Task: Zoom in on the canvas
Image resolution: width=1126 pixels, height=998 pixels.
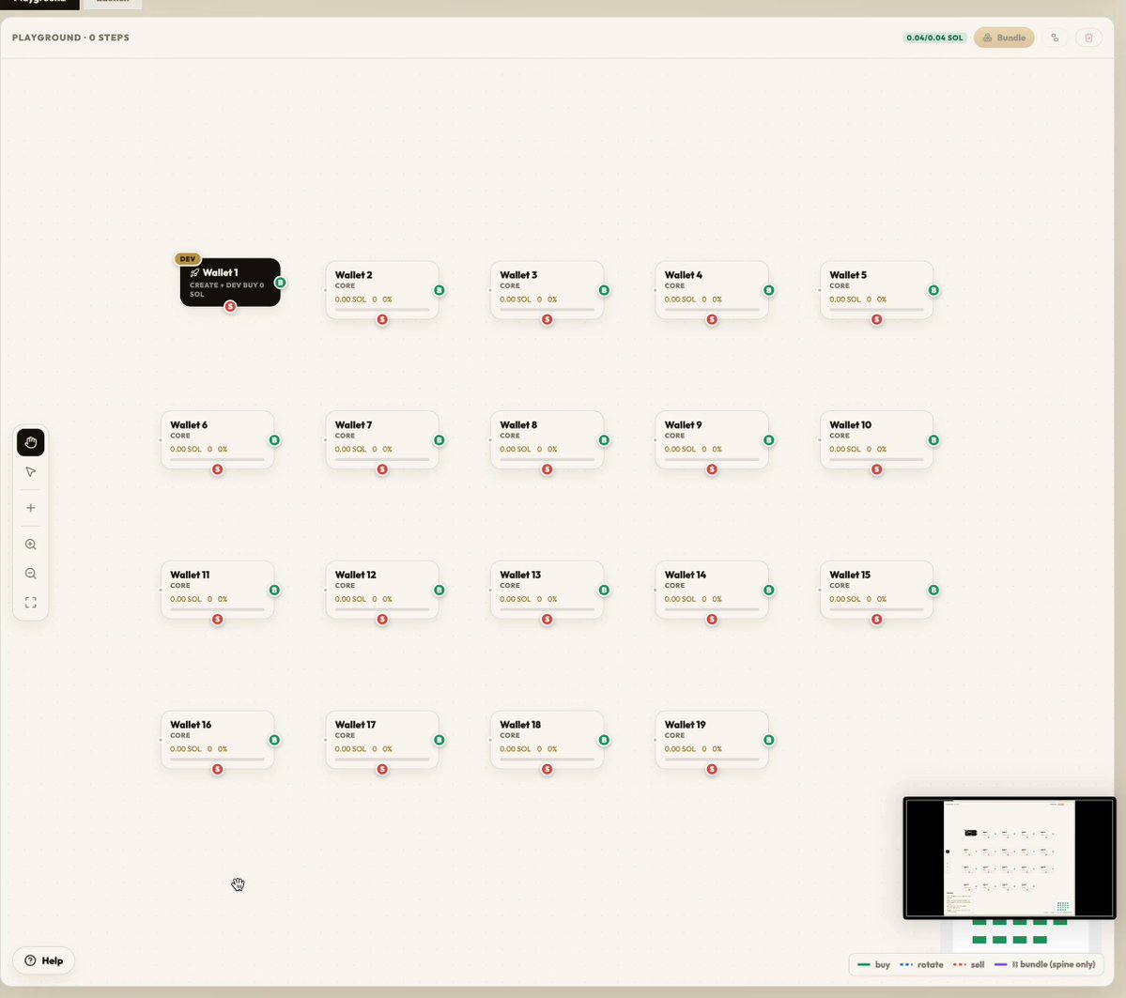Action: 30,545
